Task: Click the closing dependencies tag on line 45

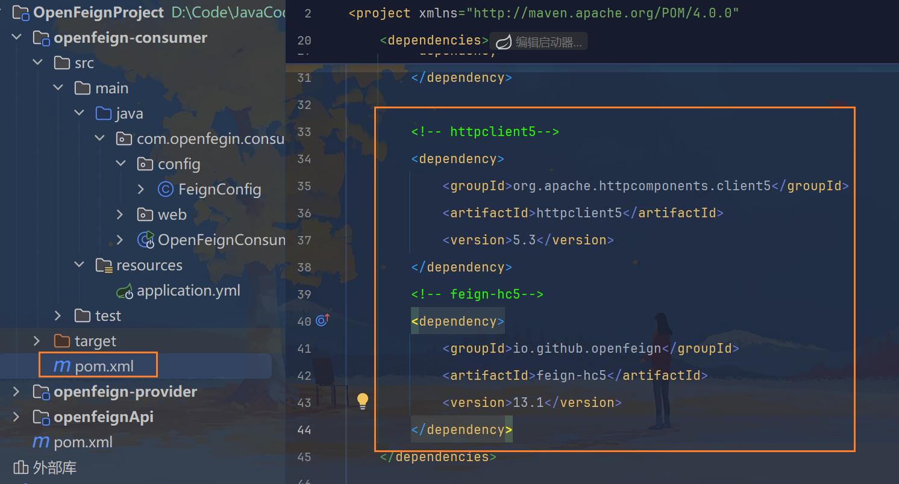Action: coord(439,457)
